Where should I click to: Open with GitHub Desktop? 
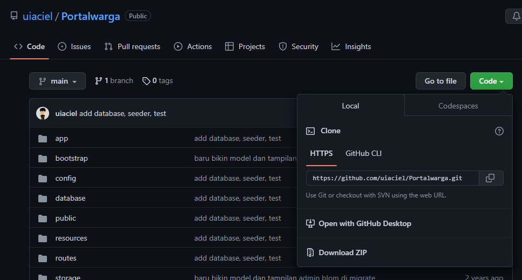point(365,223)
